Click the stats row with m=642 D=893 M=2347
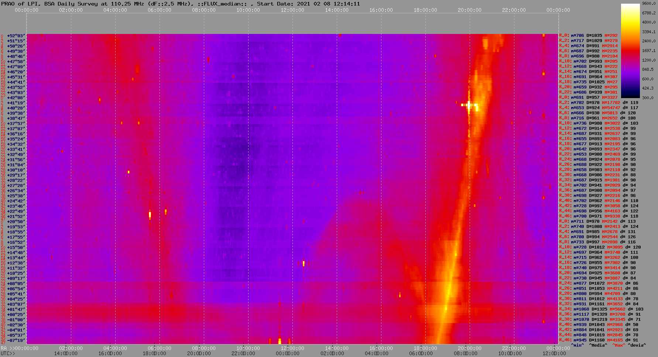 coord(597,149)
